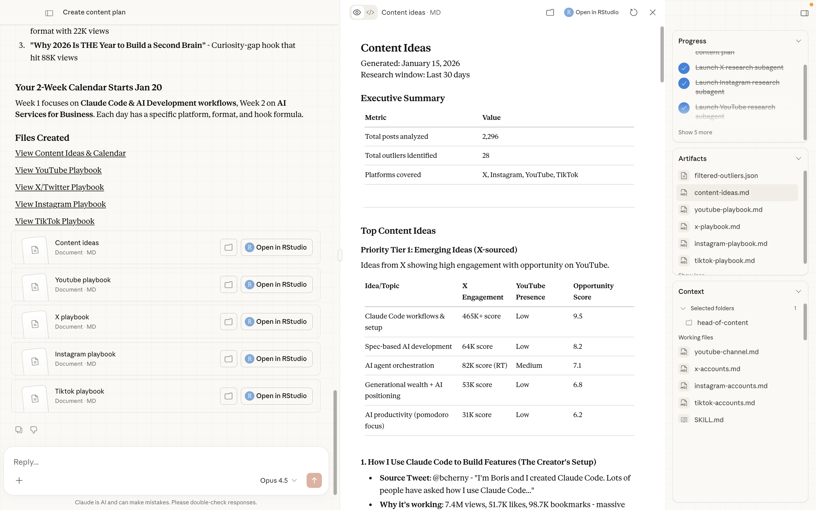816x510 pixels.
Task: Collapse the Artifacts panel
Action: [x=798, y=159]
